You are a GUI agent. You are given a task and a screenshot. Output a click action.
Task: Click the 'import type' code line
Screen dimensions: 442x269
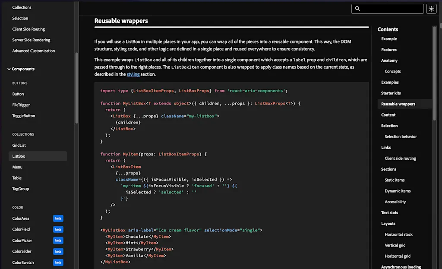click(194, 91)
